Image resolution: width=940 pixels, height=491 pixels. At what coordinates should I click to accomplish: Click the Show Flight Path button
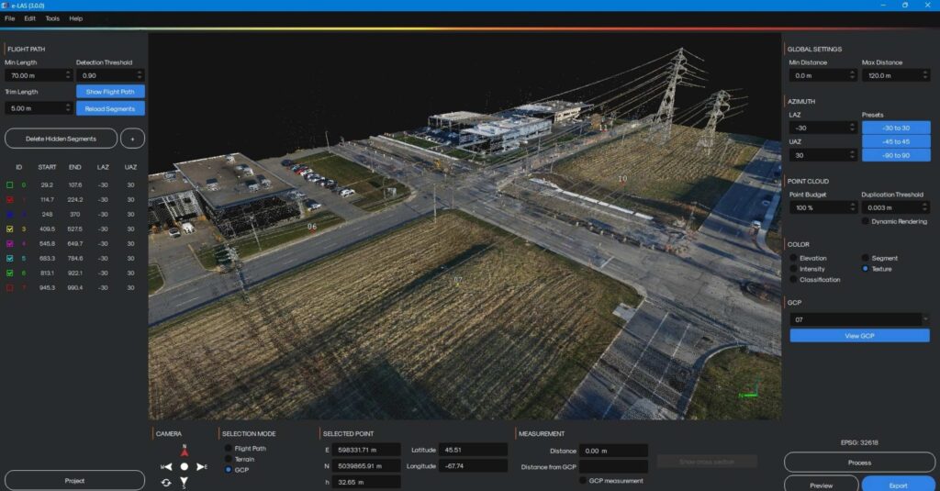[x=110, y=92]
